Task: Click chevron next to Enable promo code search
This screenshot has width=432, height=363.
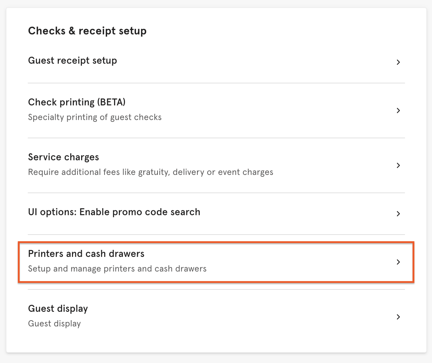Action: pos(398,214)
